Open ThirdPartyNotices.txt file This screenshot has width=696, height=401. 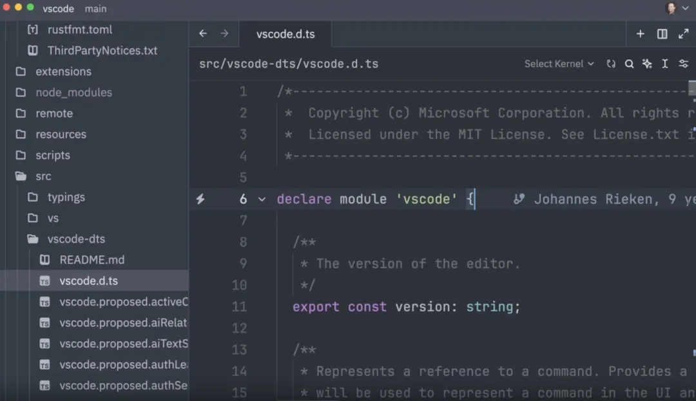click(x=102, y=50)
